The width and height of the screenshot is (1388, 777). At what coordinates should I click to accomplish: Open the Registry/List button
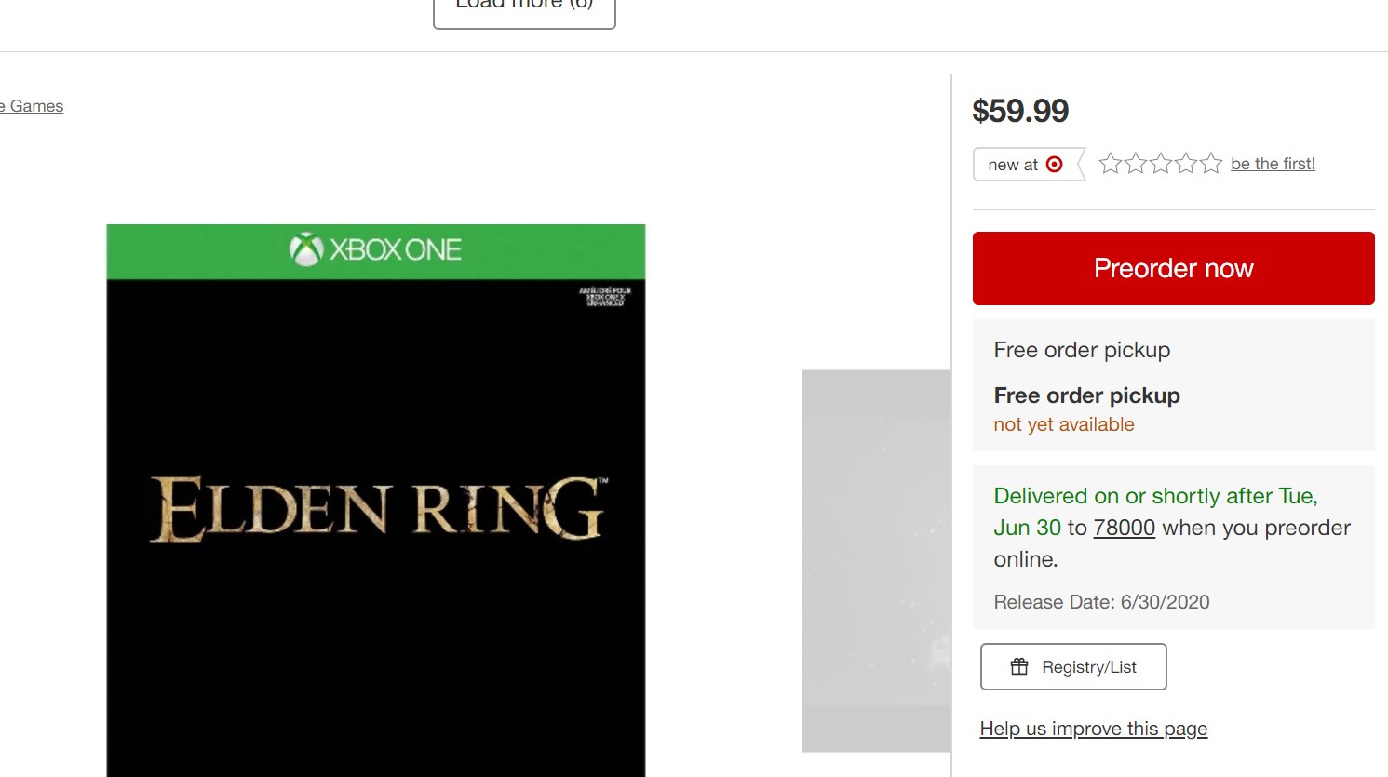coord(1072,666)
